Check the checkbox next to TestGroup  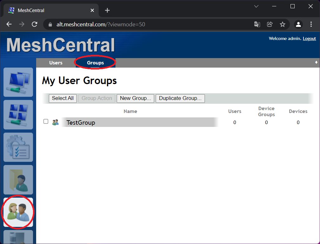[x=46, y=121]
